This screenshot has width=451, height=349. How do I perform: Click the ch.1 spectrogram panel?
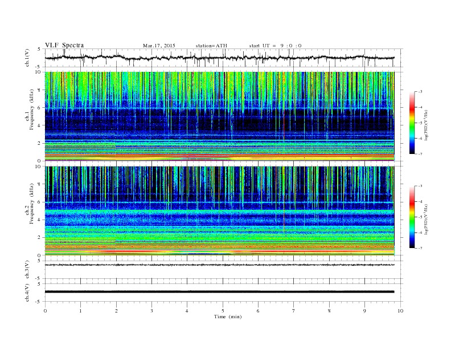pyautogui.click(x=220, y=116)
